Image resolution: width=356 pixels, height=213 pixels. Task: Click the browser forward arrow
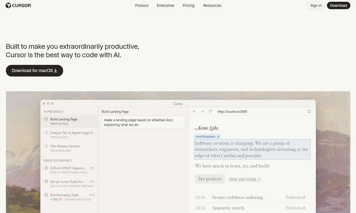click(201, 111)
